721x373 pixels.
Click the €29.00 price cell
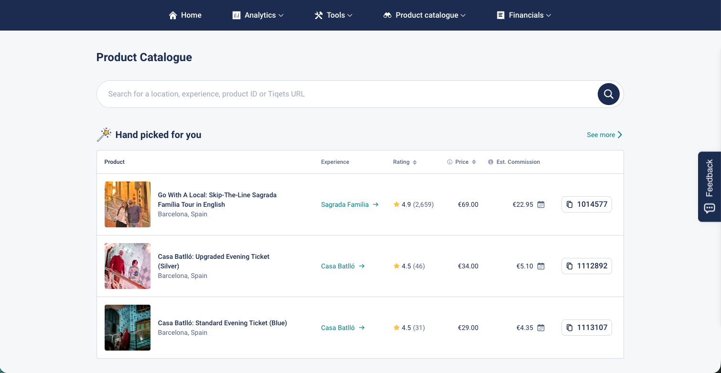pos(468,328)
